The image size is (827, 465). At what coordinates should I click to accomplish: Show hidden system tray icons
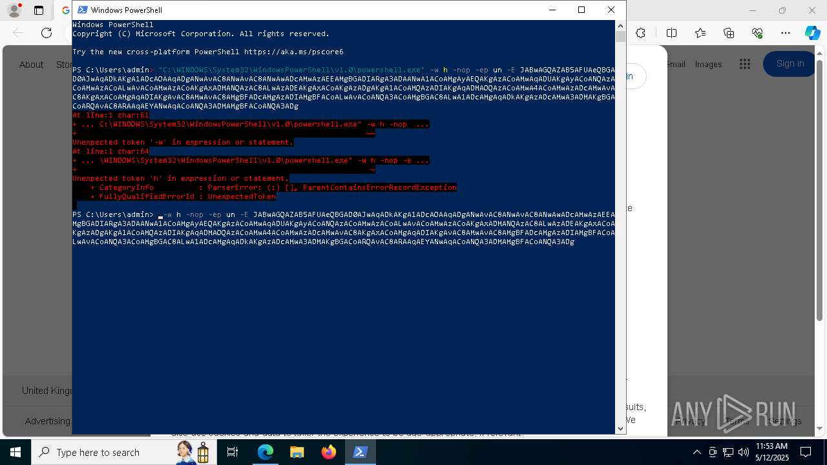point(696,452)
